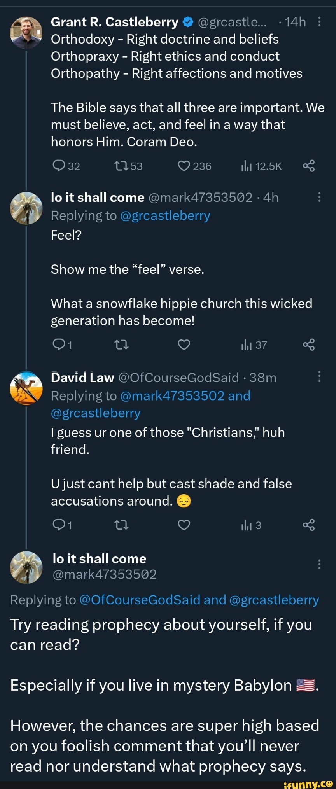The image size is (336, 789).
Task: Open more options on Grant Castleberry's tweet
Action: 319,22
